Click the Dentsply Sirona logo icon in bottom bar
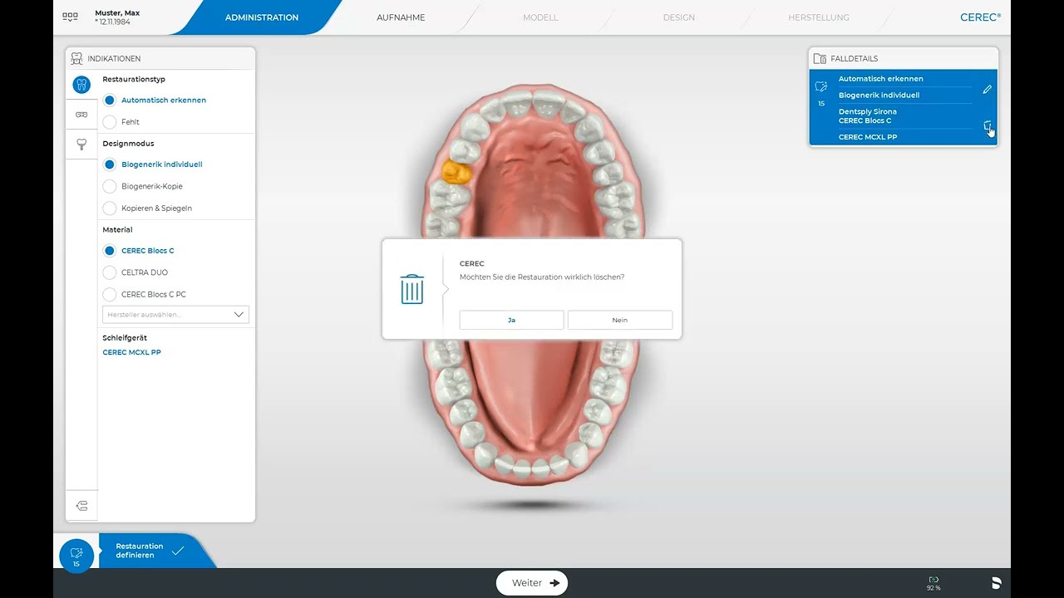This screenshot has height=598, width=1064. pyautogui.click(x=996, y=583)
